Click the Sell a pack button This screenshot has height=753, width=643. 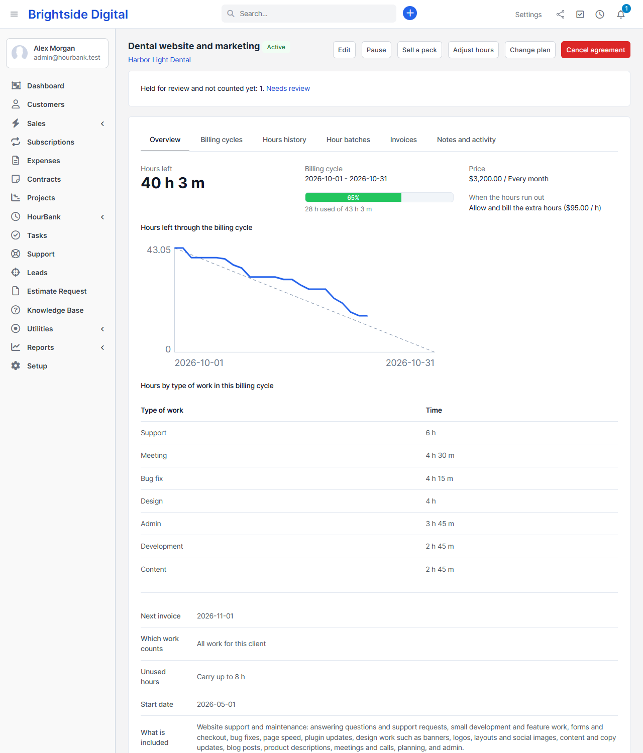(x=419, y=50)
